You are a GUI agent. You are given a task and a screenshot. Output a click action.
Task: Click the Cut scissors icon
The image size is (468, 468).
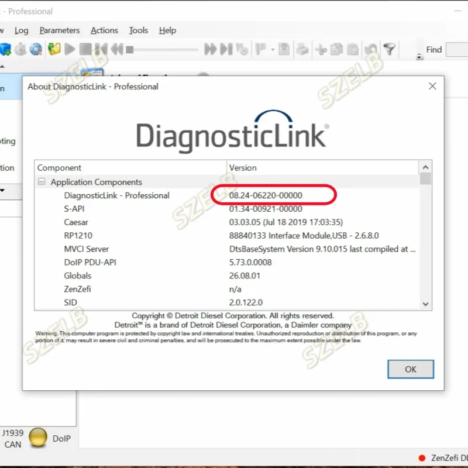click(321, 49)
